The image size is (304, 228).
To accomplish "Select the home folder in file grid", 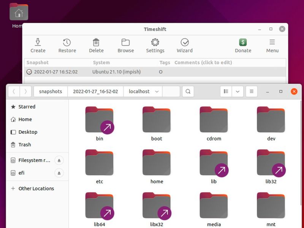I will click(157, 167).
